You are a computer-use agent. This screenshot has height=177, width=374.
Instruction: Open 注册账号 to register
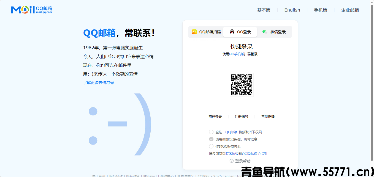point(242,117)
